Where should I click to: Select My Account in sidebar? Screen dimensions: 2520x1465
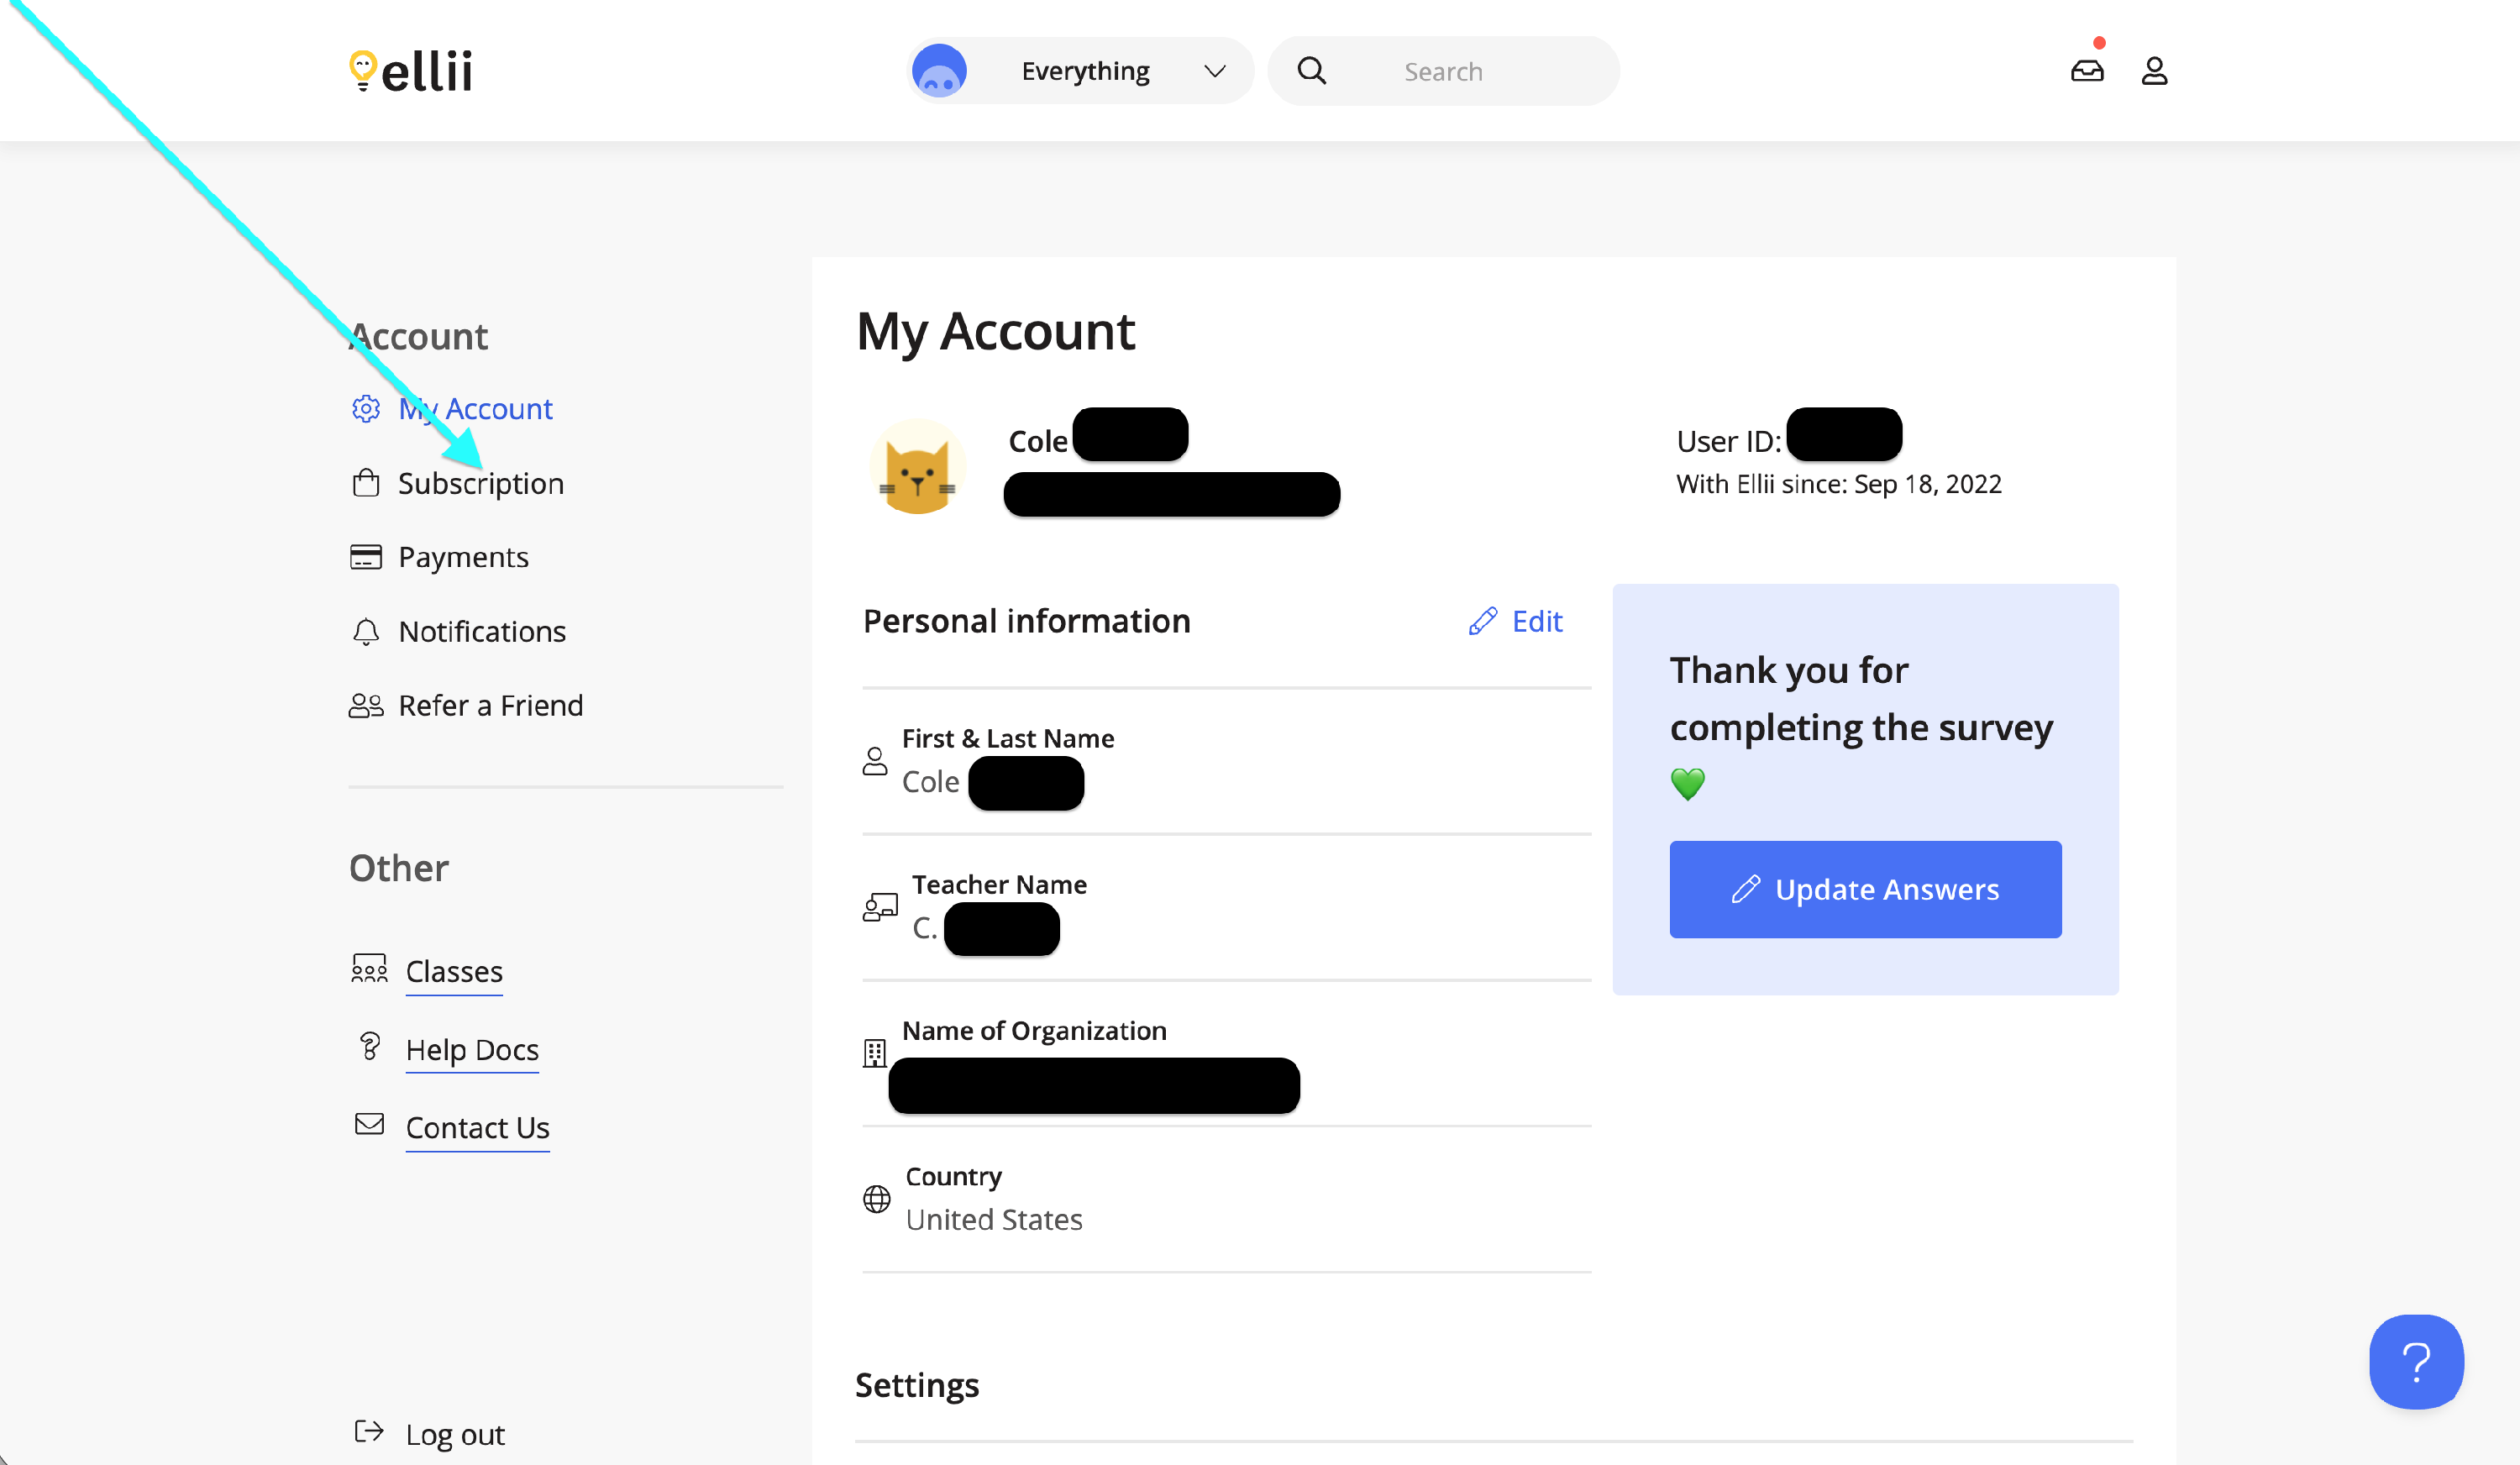pos(475,409)
